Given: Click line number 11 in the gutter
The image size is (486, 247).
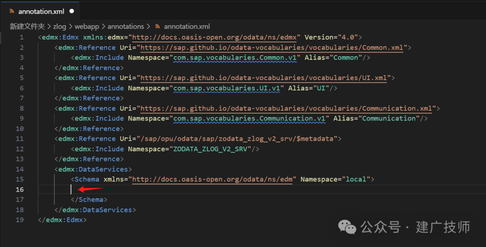Looking at the screenshot, I should pyautogui.click(x=19, y=139).
